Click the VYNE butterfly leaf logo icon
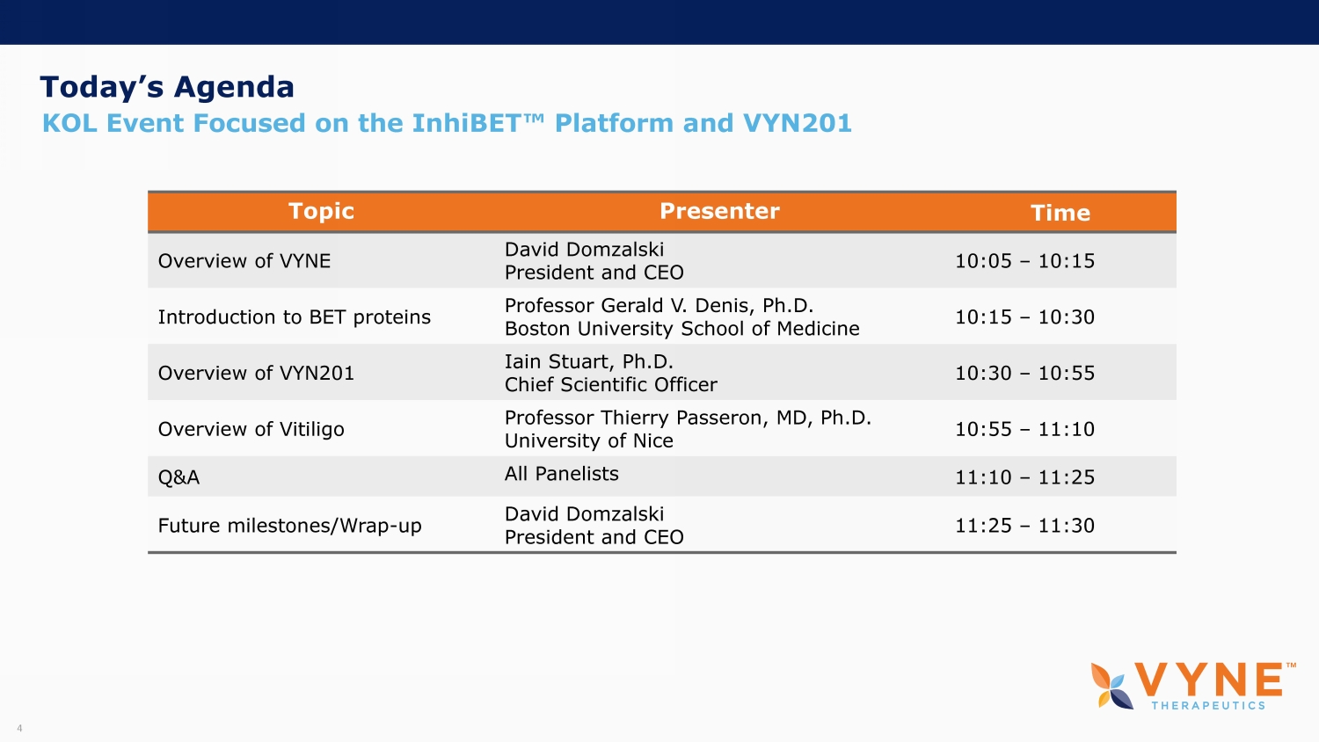1319x742 pixels. coord(1111,686)
